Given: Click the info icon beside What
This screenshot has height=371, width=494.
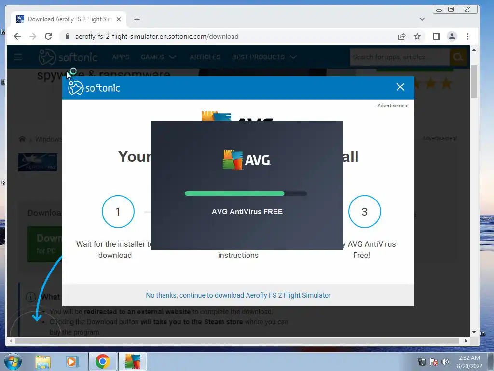Looking at the screenshot, I should click(31, 297).
